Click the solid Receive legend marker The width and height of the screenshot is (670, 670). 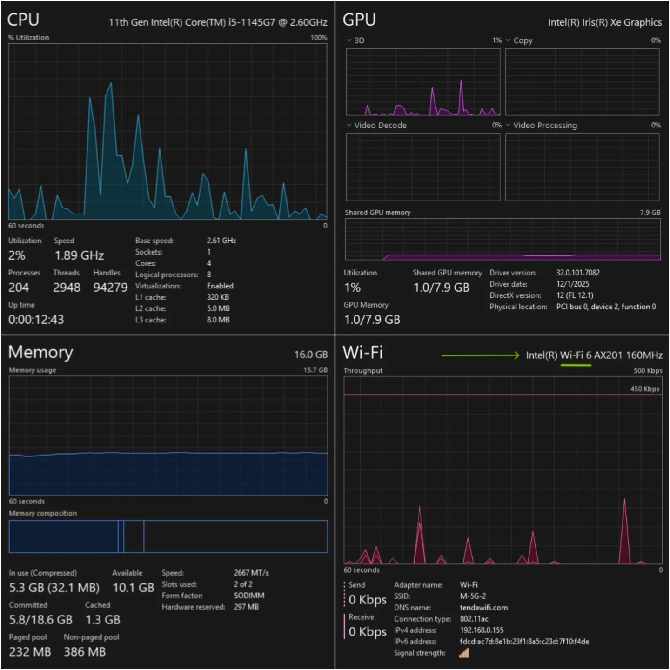pyautogui.click(x=345, y=626)
